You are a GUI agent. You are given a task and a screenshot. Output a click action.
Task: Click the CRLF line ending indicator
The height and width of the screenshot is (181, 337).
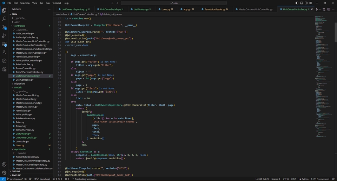(293, 179)
